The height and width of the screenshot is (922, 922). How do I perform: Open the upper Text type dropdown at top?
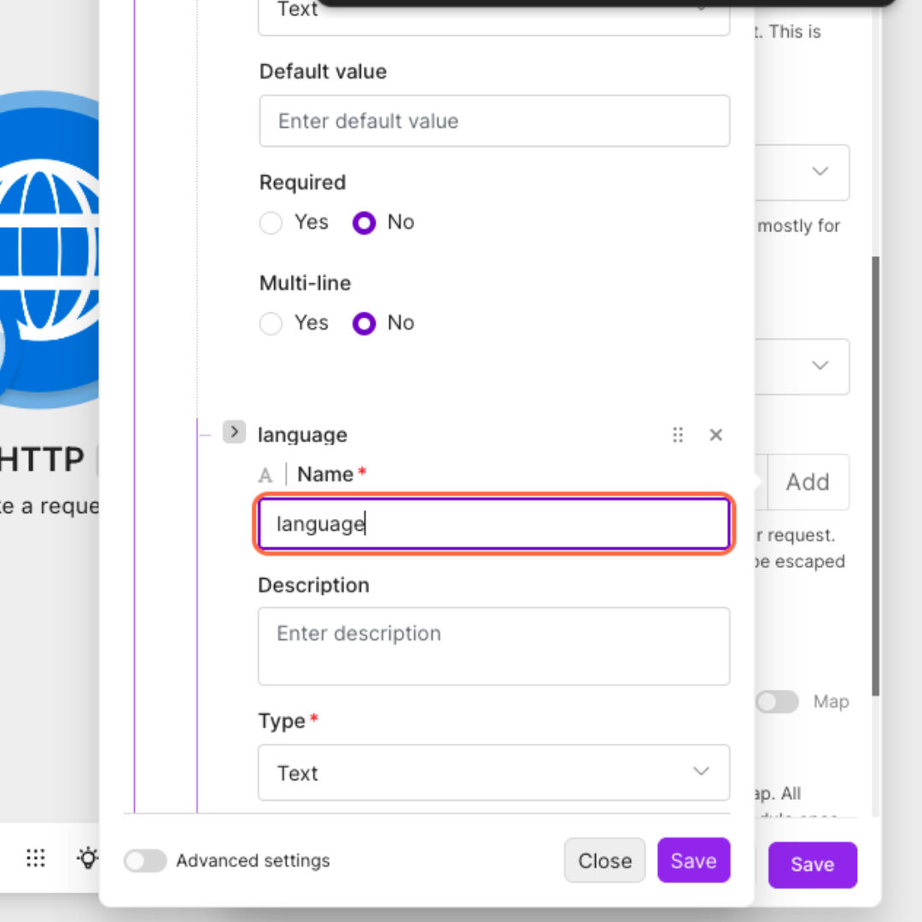[x=494, y=18]
